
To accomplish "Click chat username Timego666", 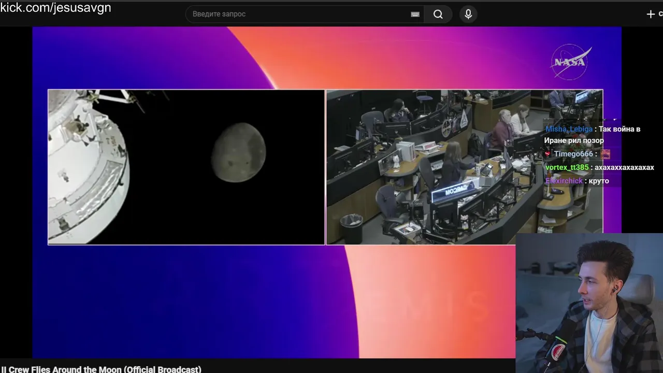I will [x=573, y=154].
